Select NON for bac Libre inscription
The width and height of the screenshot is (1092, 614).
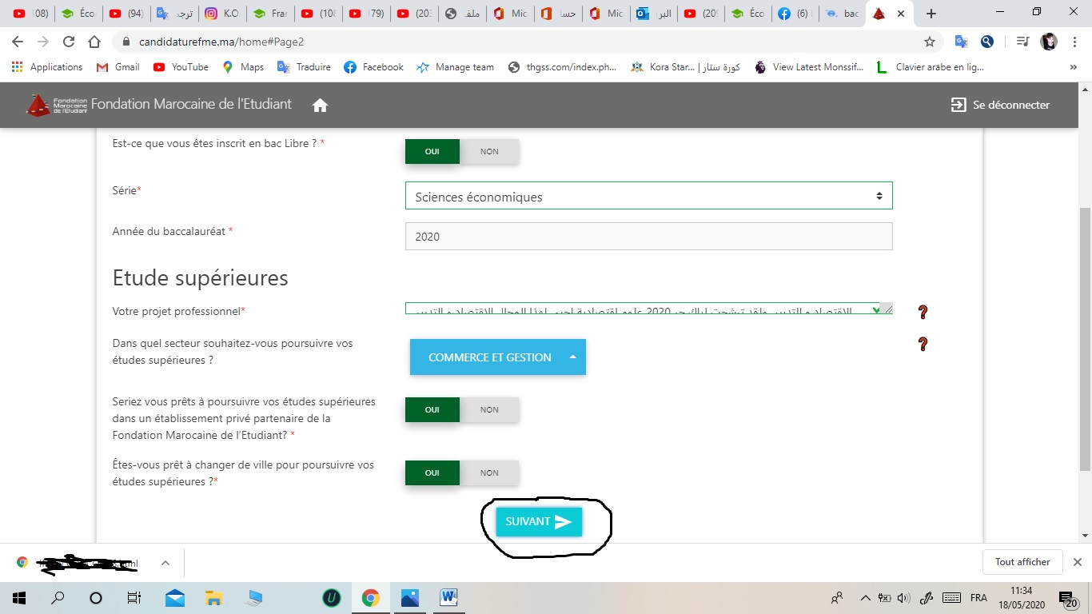489,152
